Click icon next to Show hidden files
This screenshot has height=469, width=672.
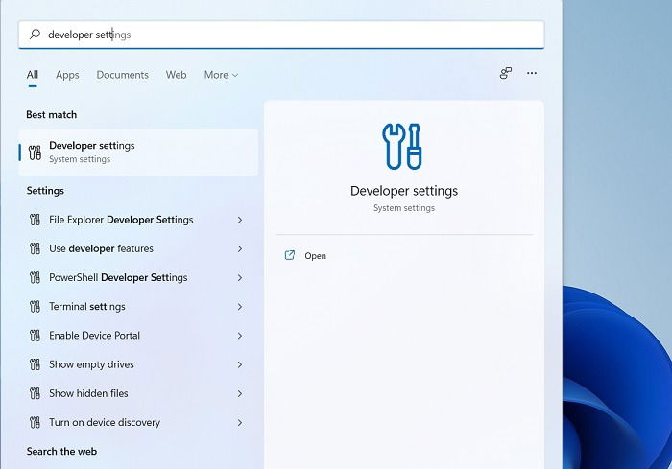pyautogui.click(x=36, y=393)
